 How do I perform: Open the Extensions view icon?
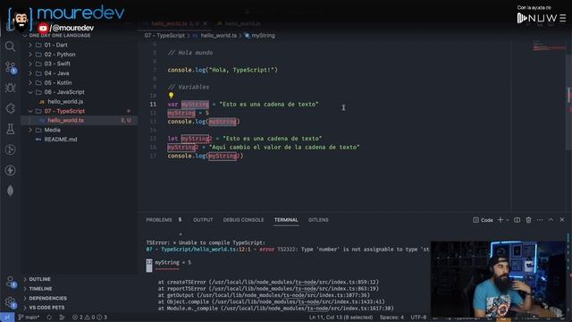point(10,108)
